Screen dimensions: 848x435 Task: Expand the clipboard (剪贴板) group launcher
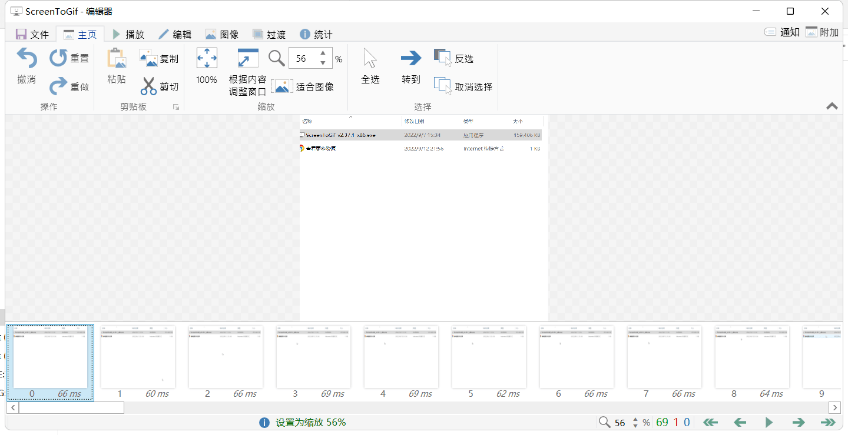[x=175, y=107]
